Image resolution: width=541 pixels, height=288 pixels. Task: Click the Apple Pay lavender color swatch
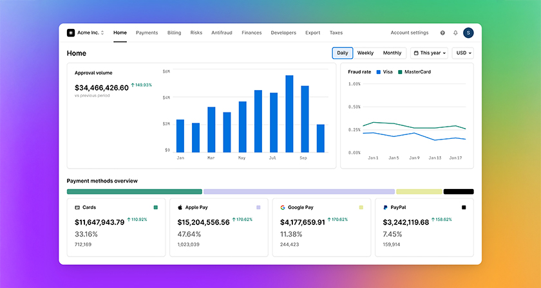258,208
